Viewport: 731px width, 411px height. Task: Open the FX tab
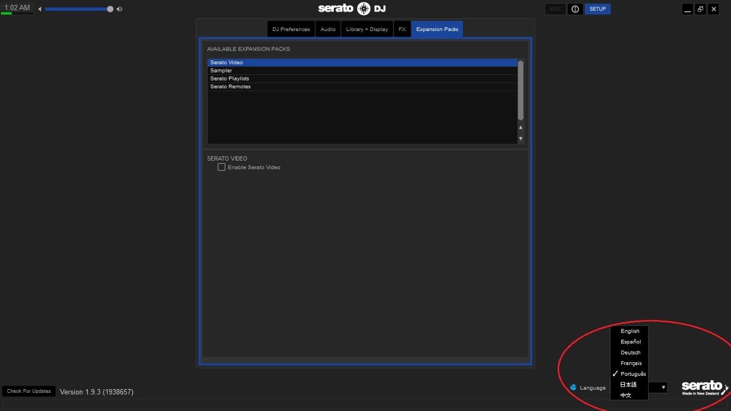pyautogui.click(x=402, y=29)
